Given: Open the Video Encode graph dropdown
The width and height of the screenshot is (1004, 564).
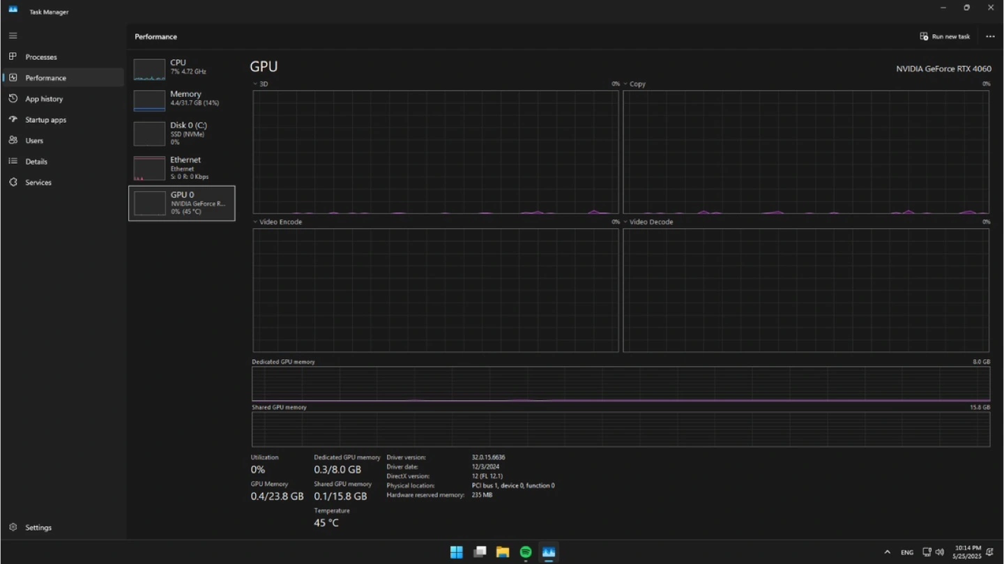Looking at the screenshot, I should coord(255,222).
